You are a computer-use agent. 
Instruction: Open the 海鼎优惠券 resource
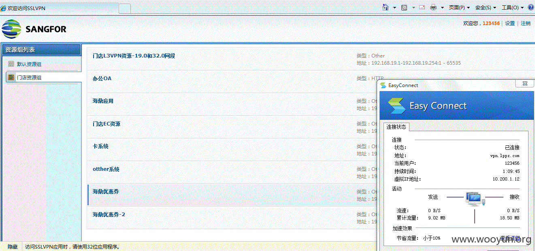point(105,191)
